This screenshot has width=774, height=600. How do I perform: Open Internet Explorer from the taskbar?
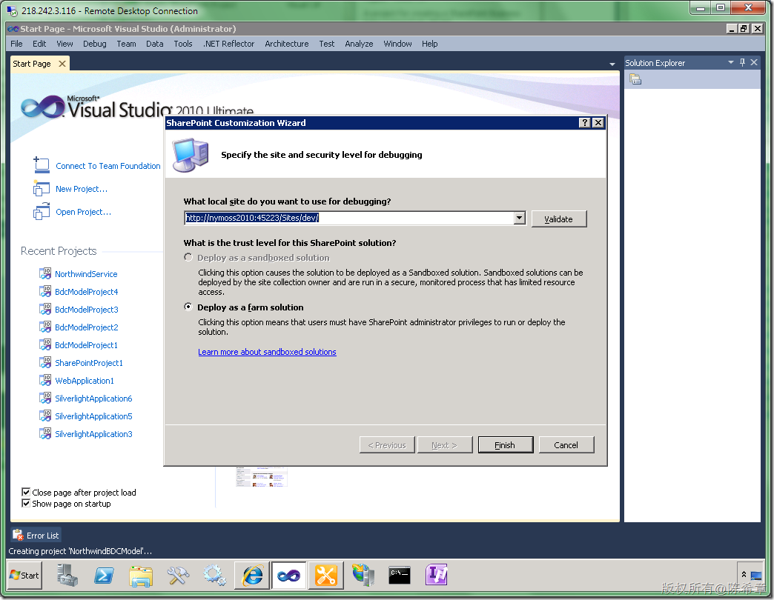click(252, 576)
